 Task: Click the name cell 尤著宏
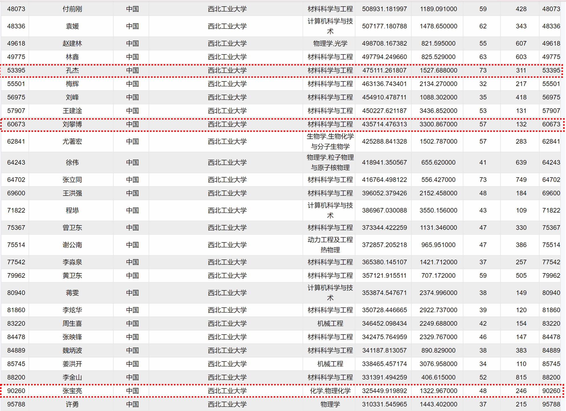point(72,142)
